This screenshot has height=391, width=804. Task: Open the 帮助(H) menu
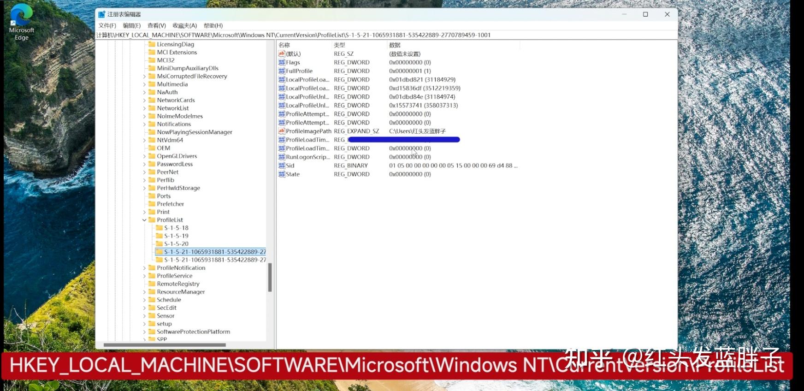pyautogui.click(x=213, y=26)
